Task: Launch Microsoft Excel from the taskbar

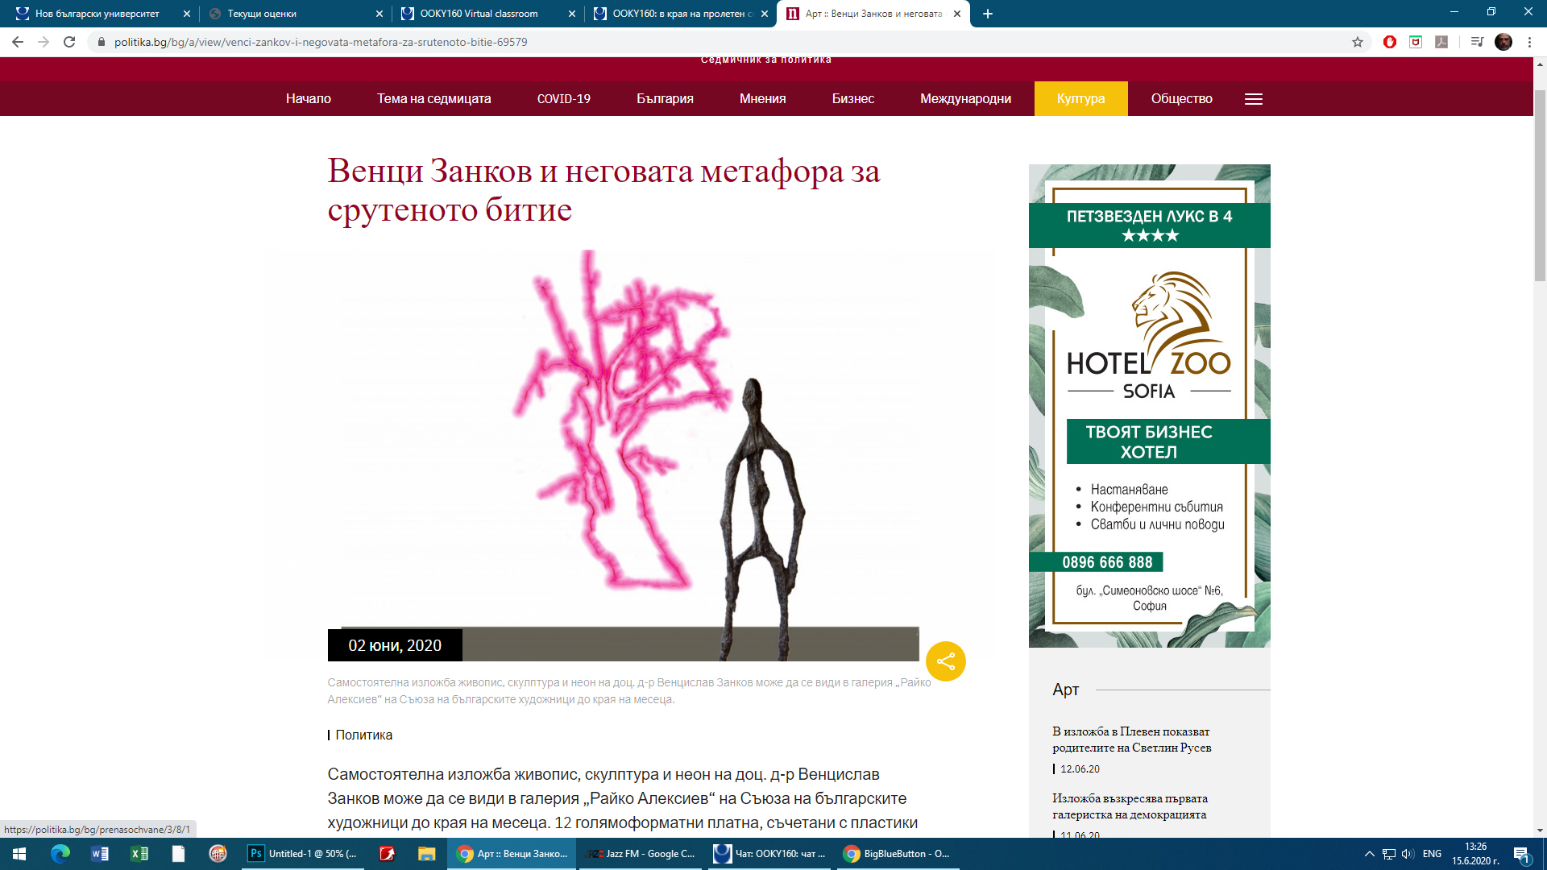Action: coord(139,854)
